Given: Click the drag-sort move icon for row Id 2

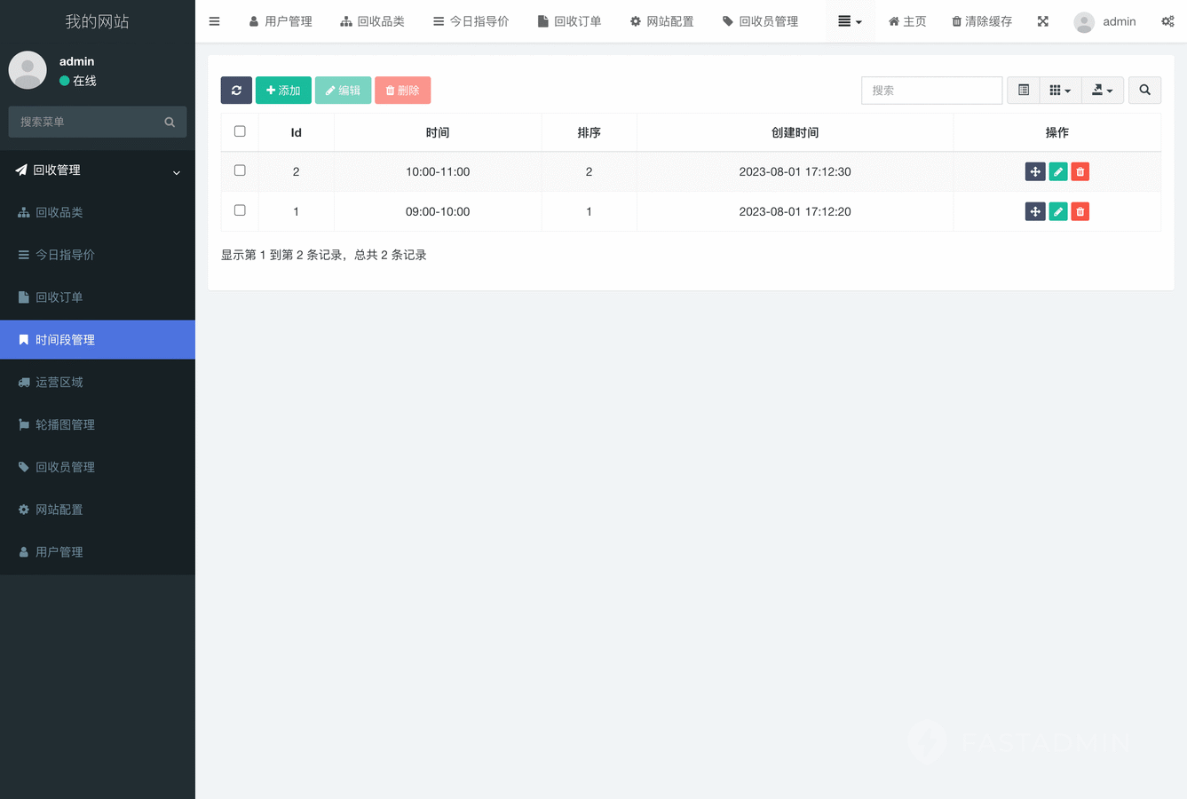Looking at the screenshot, I should point(1034,172).
